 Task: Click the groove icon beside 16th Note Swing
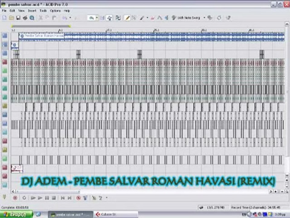174,18
